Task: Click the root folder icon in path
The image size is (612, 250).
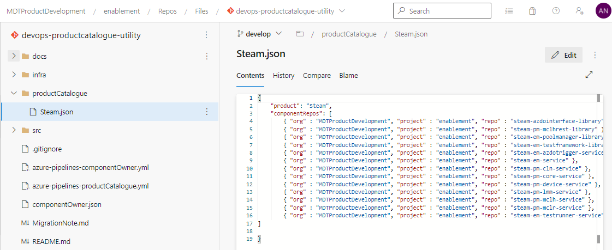Action: [x=300, y=34]
